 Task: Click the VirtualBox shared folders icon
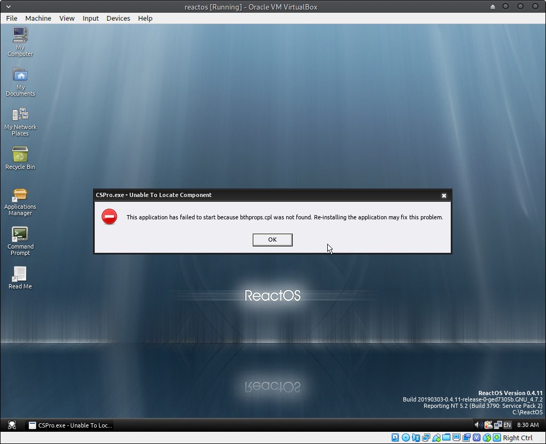point(446,437)
